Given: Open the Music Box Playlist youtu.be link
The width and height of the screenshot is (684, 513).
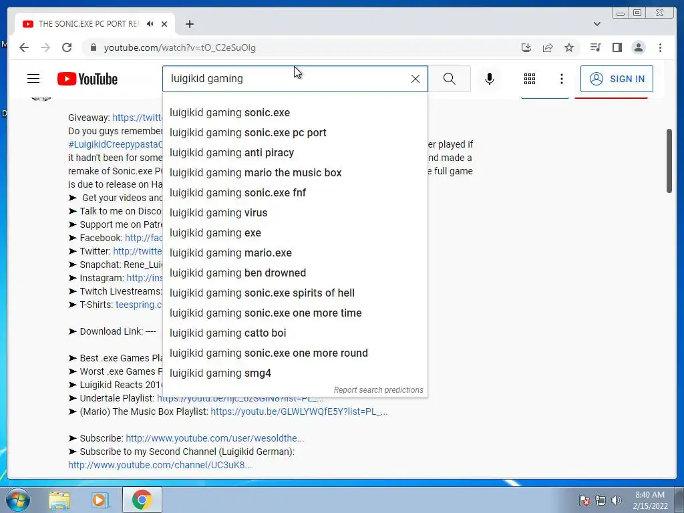Looking at the screenshot, I should [x=299, y=411].
